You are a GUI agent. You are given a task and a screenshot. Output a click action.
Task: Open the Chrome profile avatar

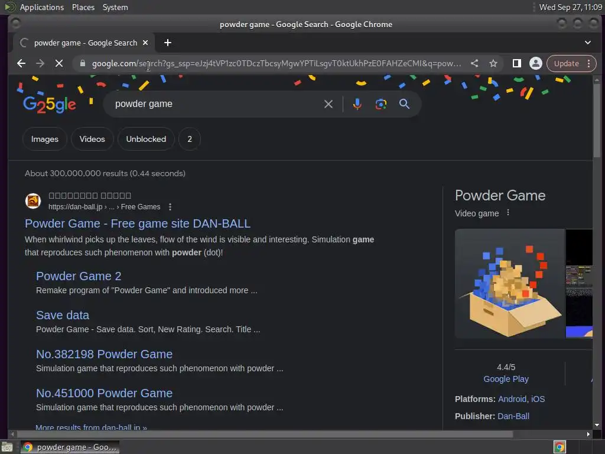click(x=535, y=63)
